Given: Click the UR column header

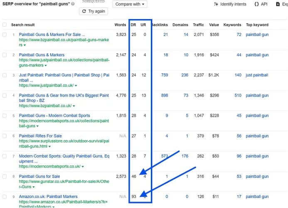Looking at the screenshot, I should (143, 25).
